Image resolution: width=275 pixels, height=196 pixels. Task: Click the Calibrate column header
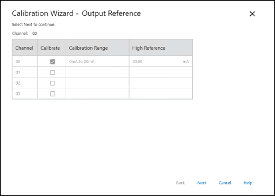[50, 48]
